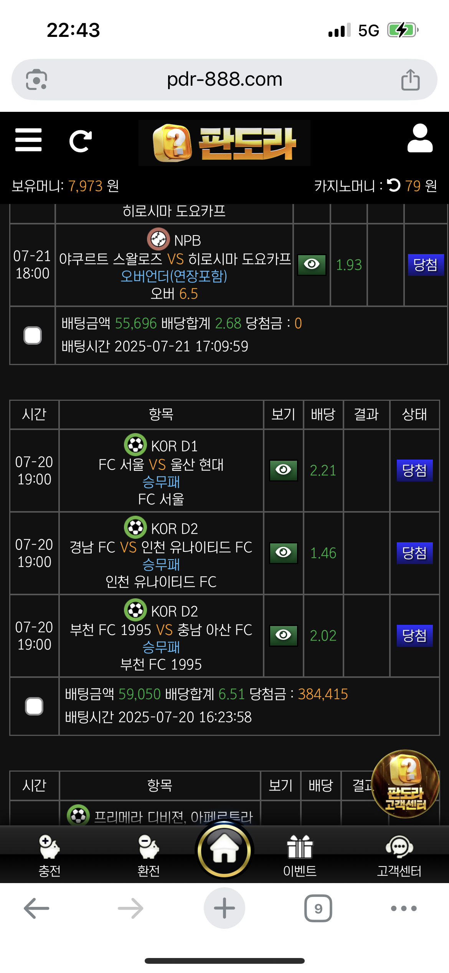The width and height of the screenshot is (449, 973).
Task: View details of FC 서울 VS 울산 현대 match
Action: [284, 470]
